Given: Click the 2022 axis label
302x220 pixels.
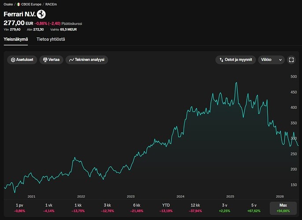Looking at the screenshot, I should tap(81, 197).
